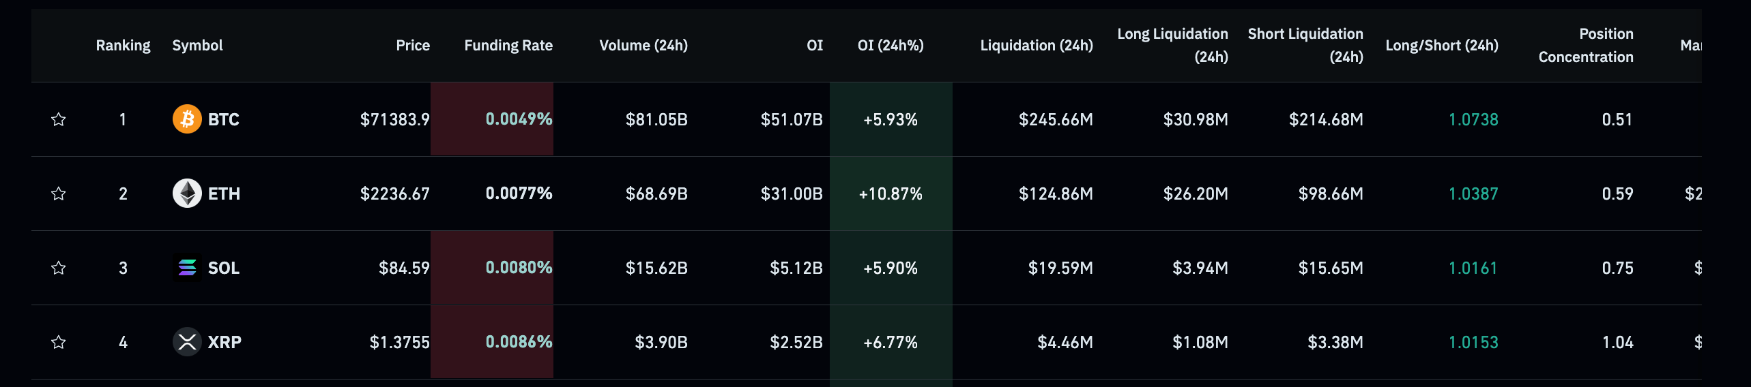Viewport: 1751px width, 387px height.
Task: Sort by Long/Short (24h) column header
Action: click(1441, 46)
